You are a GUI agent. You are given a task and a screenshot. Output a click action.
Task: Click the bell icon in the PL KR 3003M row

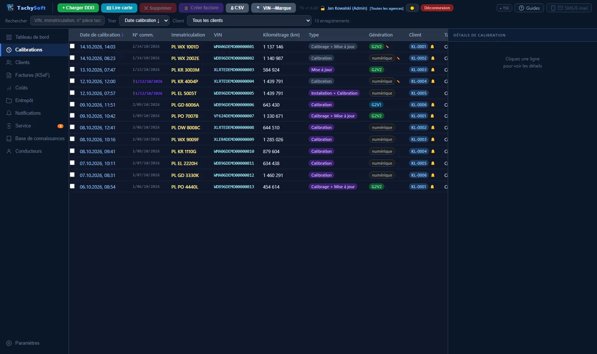click(x=433, y=70)
